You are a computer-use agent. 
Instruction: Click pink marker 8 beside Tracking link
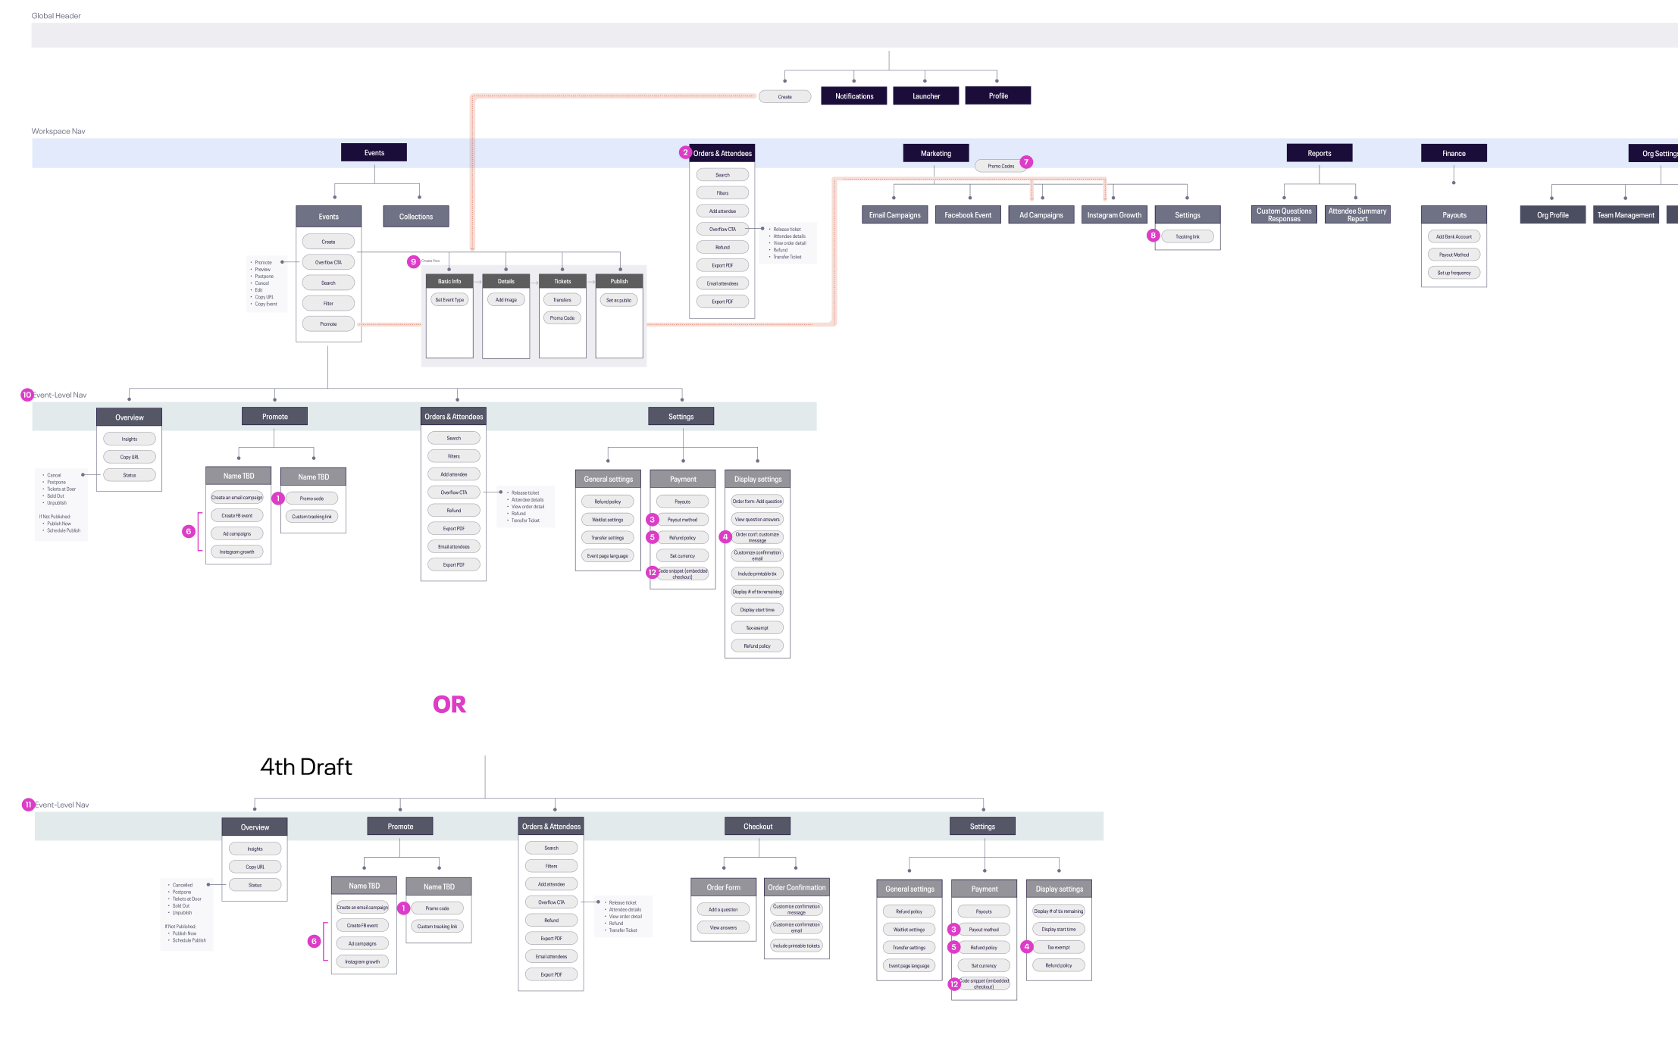[1154, 236]
